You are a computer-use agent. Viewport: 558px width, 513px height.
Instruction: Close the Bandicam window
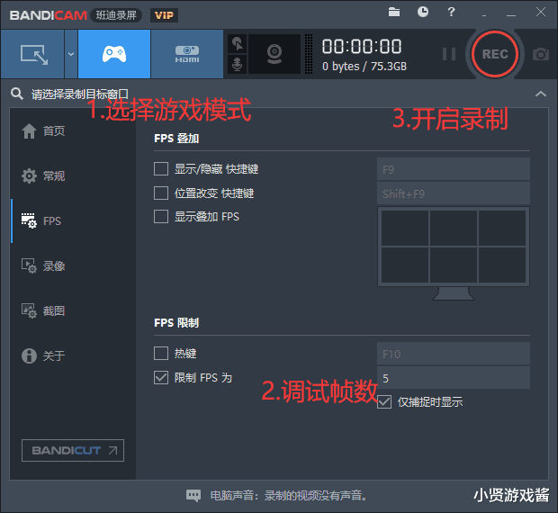pos(541,12)
